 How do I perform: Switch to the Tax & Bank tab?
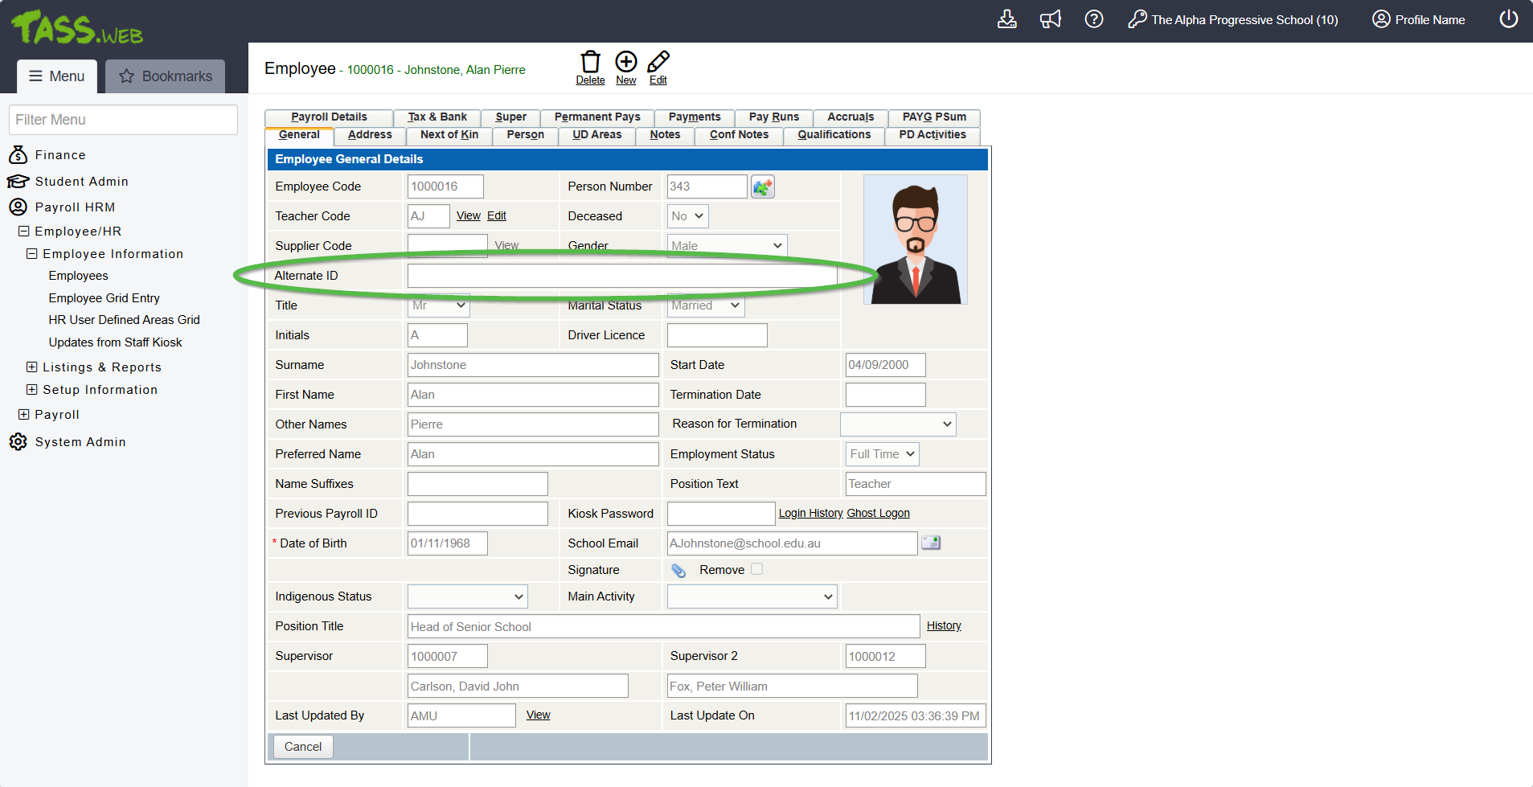pos(437,117)
